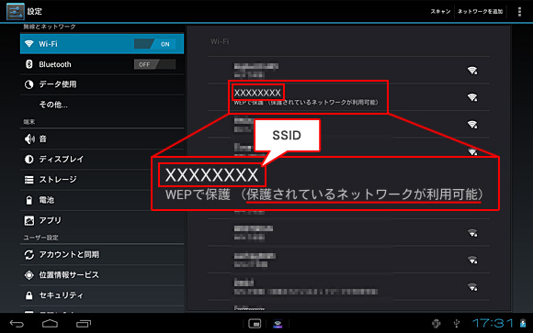Tap the USB connection notification icon
Viewport: 533px width, 333px height.
pyautogui.click(x=457, y=324)
